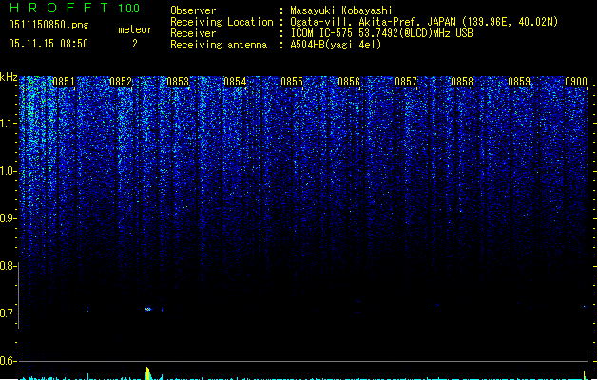The width and height of the screenshot is (598, 380).
Task: Click the 0.8 kHz axis label
Action: pyautogui.click(x=8, y=266)
